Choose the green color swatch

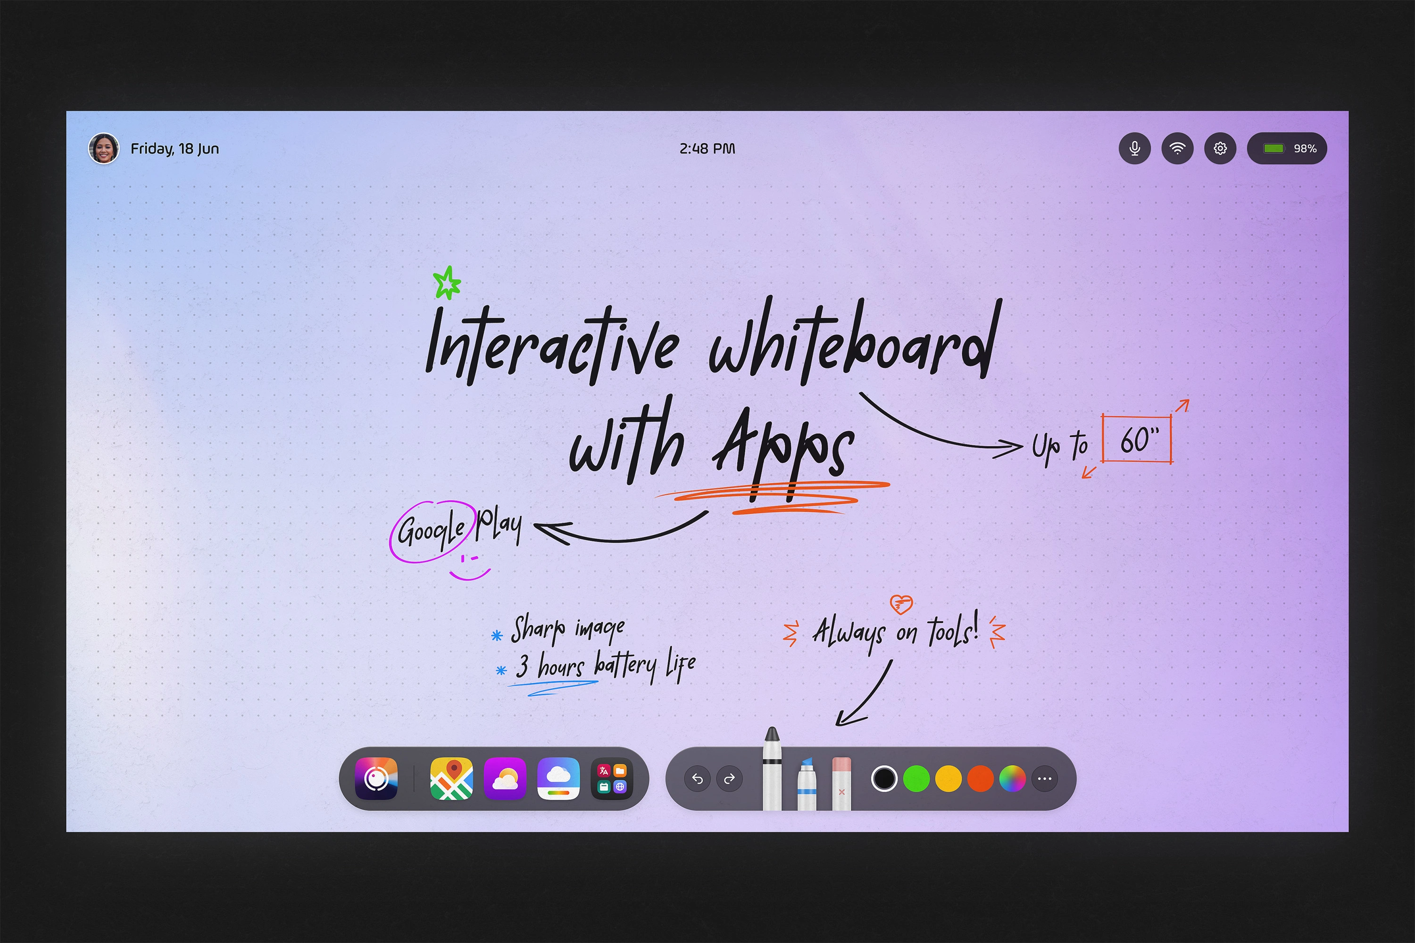point(916,779)
